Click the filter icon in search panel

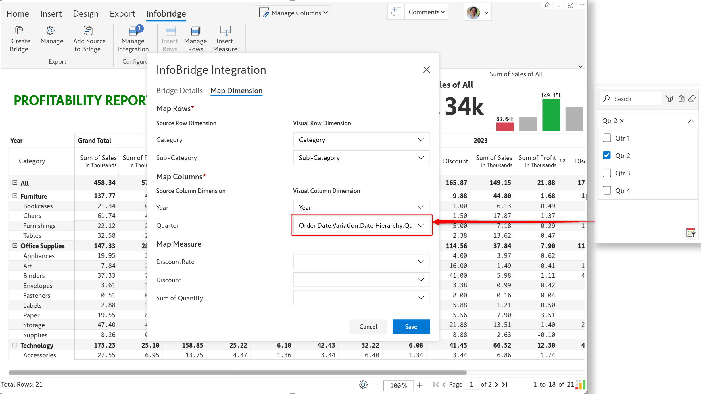click(670, 98)
